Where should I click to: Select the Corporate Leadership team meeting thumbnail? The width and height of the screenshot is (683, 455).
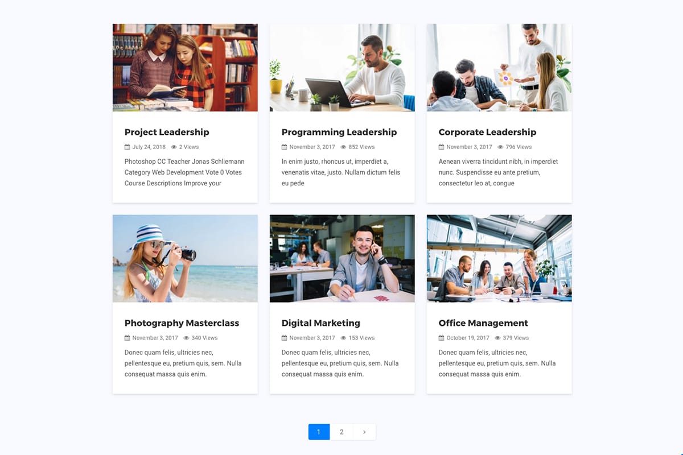click(499, 68)
